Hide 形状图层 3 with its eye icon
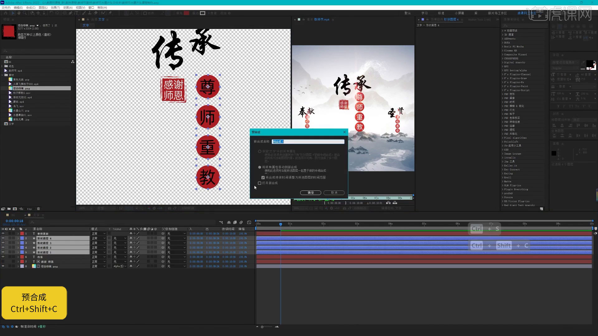Screen dimensions: 598x336 click(x=3, y=243)
